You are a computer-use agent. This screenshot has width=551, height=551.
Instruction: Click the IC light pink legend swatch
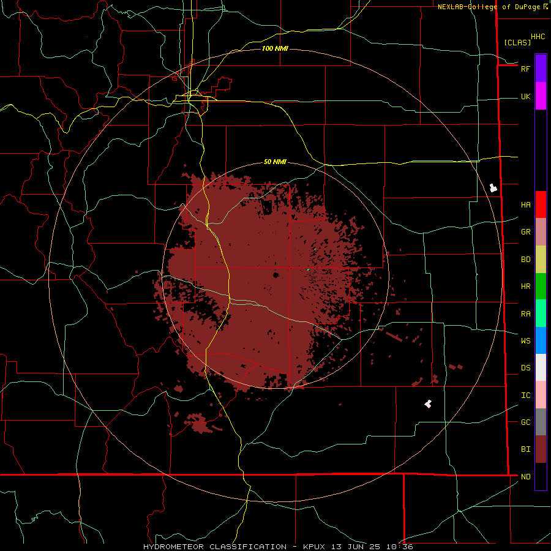(x=541, y=395)
